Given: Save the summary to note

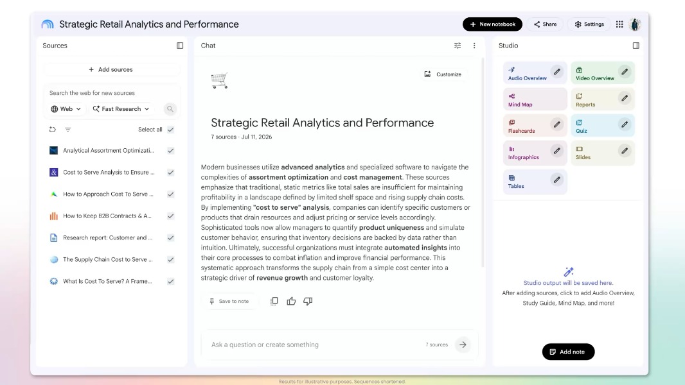Looking at the screenshot, I should point(229,302).
